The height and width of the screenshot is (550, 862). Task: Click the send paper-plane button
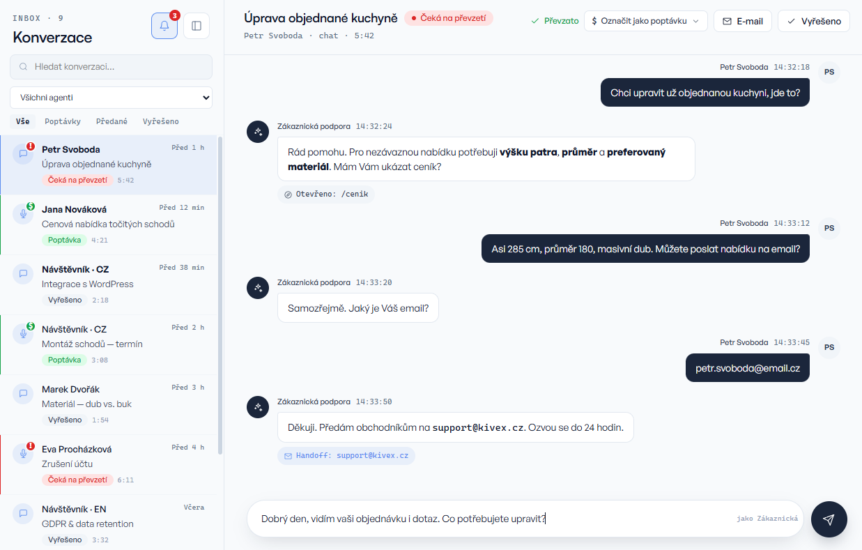pos(829,519)
